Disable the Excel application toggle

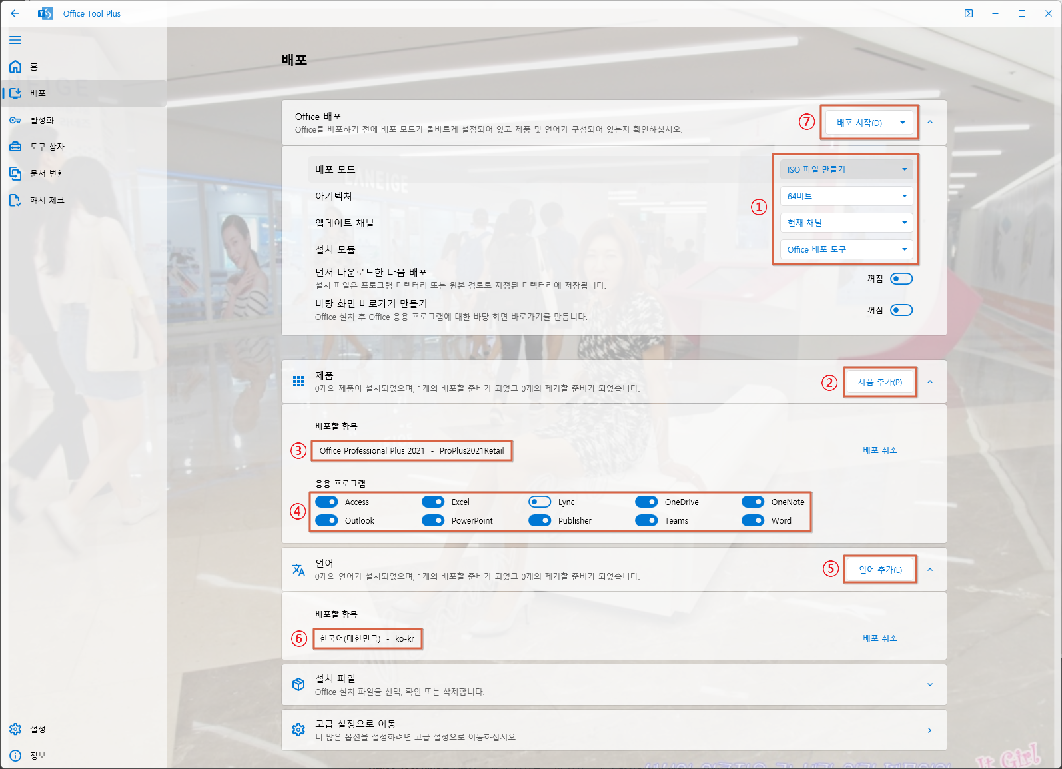(433, 502)
